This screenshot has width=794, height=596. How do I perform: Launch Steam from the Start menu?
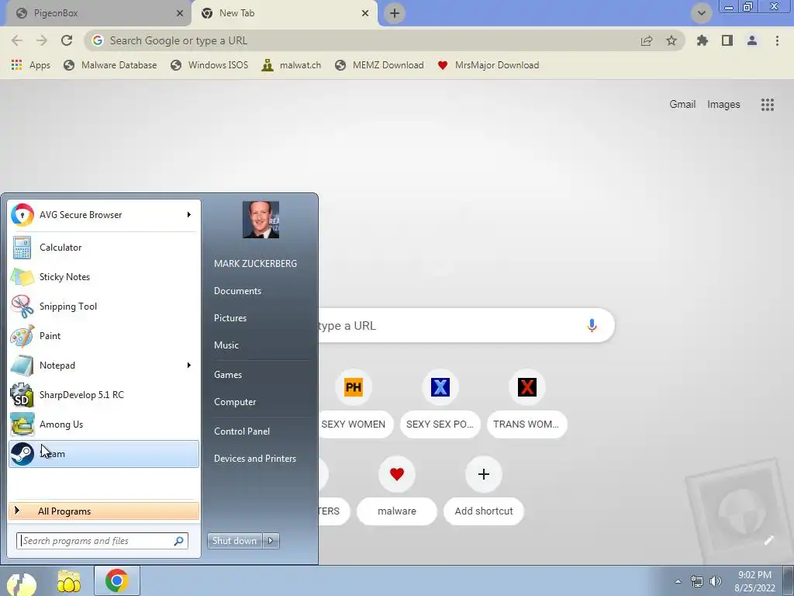click(x=104, y=453)
